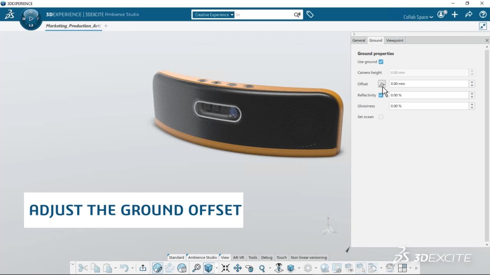The height and width of the screenshot is (275, 490).
Task: Click the plus Add icon in header
Action: coord(455,14)
